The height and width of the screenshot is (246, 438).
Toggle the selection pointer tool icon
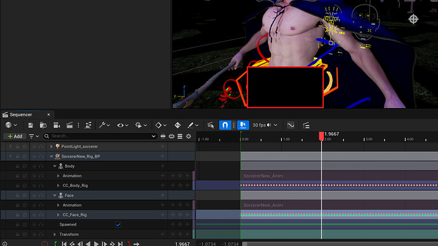pos(211,125)
